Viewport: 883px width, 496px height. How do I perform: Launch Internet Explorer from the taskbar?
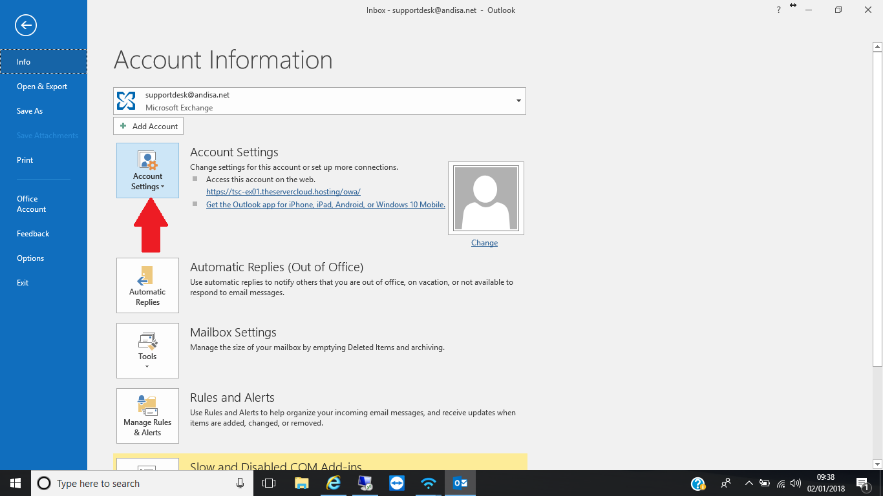333,483
